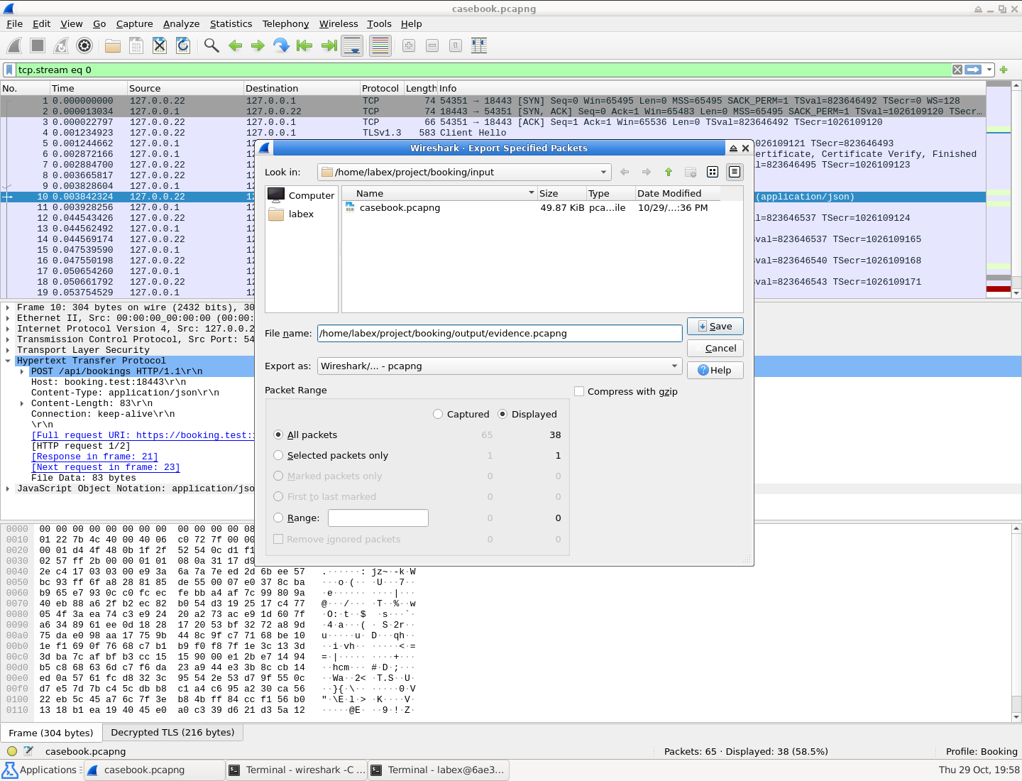Switch file dialog to icon view
The width and height of the screenshot is (1022, 781).
[713, 172]
